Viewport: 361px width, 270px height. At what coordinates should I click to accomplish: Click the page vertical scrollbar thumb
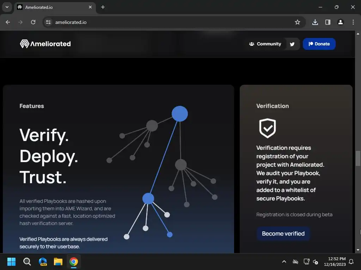click(x=358, y=158)
